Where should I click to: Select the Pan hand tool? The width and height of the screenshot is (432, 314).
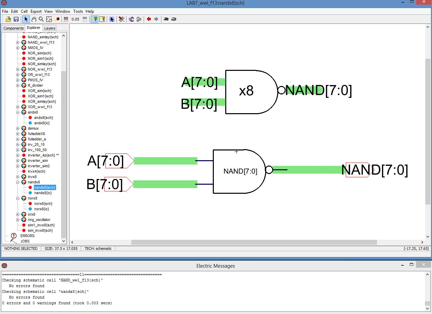(x=34, y=19)
